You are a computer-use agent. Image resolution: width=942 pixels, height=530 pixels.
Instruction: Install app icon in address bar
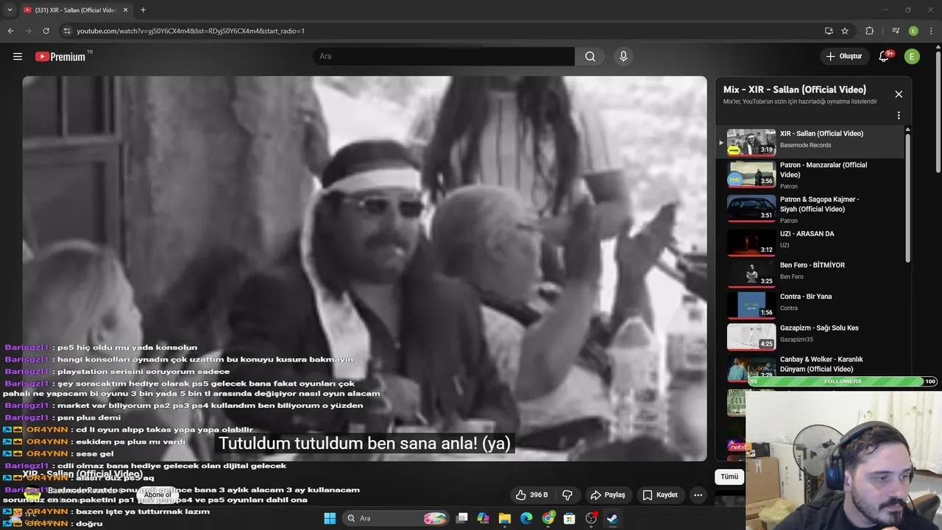coord(829,31)
